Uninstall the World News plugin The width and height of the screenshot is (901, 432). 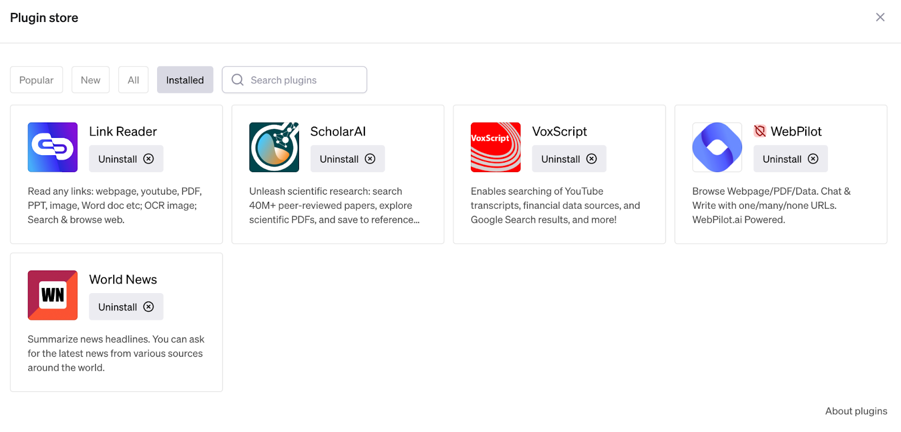point(126,307)
